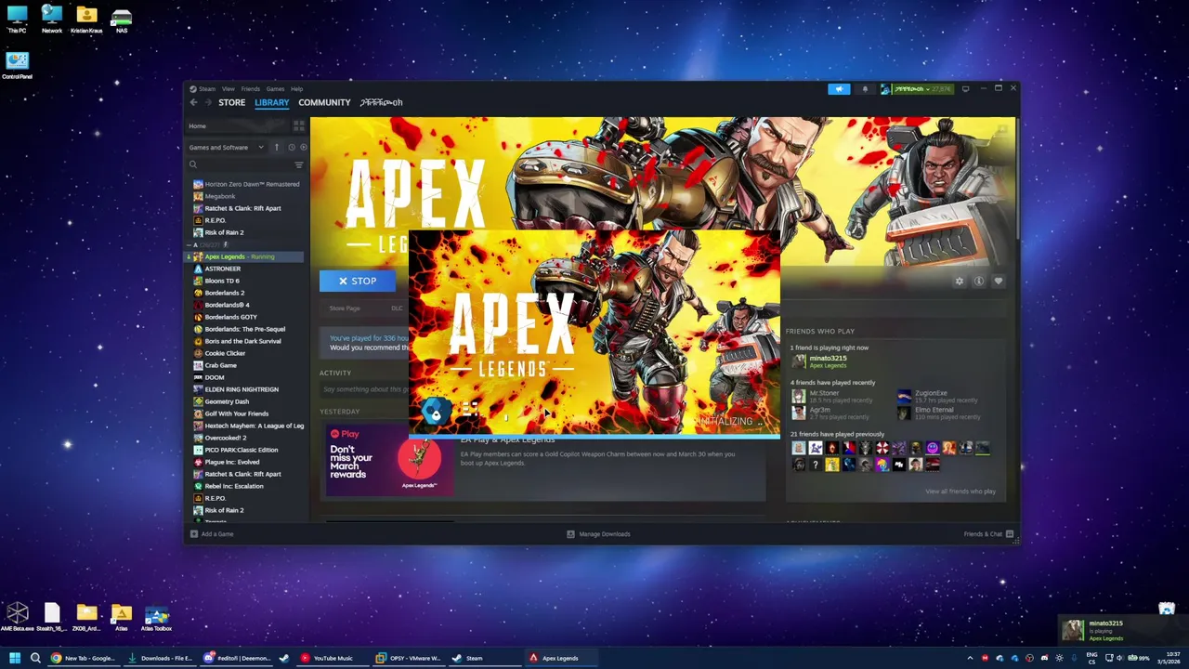Toggle the collections grid view icon
The height and width of the screenshot is (669, 1189).
(x=299, y=125)
